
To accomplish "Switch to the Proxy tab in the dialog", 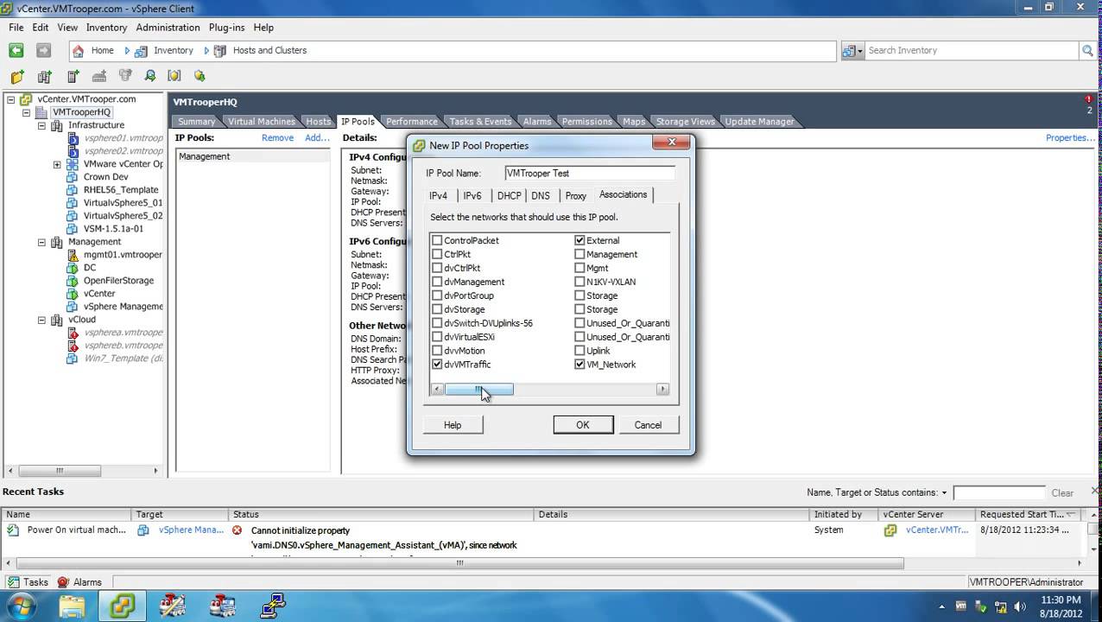I will [575, 196].
